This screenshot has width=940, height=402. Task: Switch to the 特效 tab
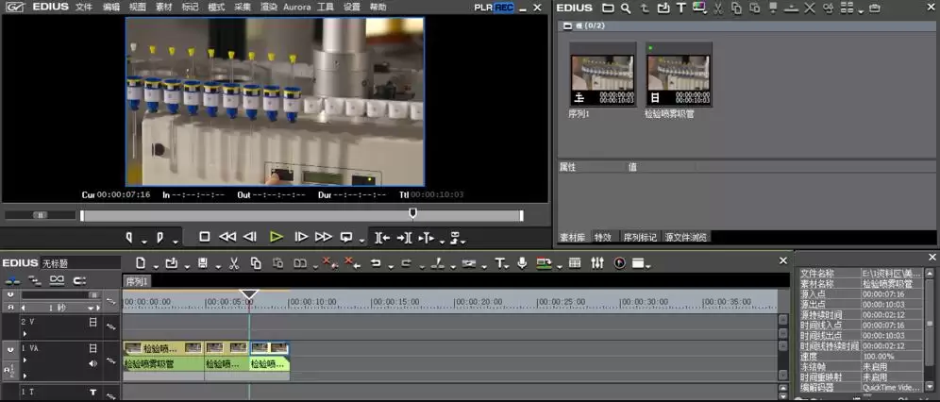[603, 237]
